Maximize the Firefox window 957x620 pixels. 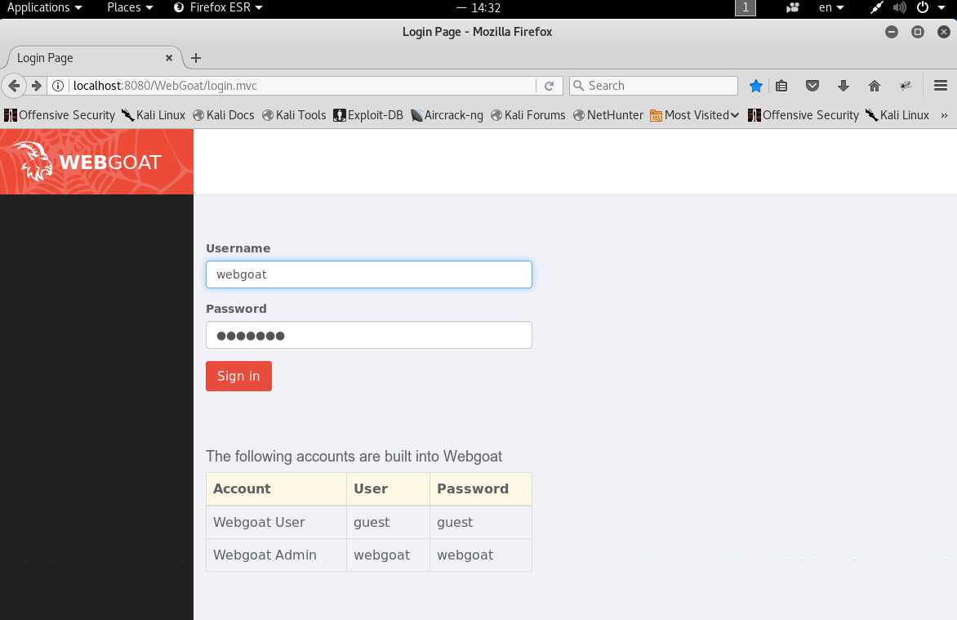(917, 32)
